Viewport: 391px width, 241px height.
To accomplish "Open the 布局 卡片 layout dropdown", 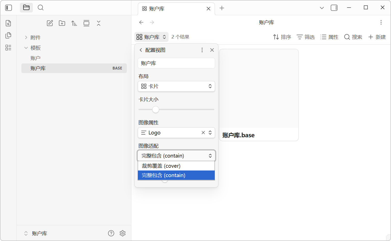I will pos(176,86).
